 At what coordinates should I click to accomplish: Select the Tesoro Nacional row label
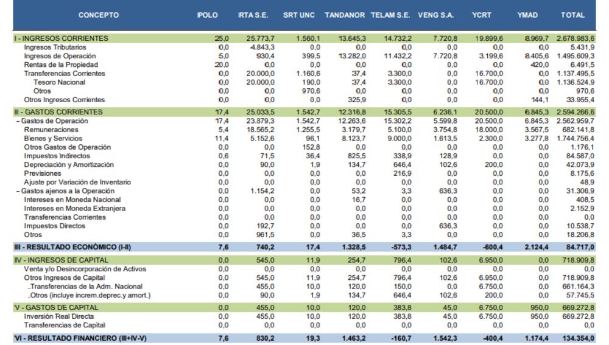(59, 82)
